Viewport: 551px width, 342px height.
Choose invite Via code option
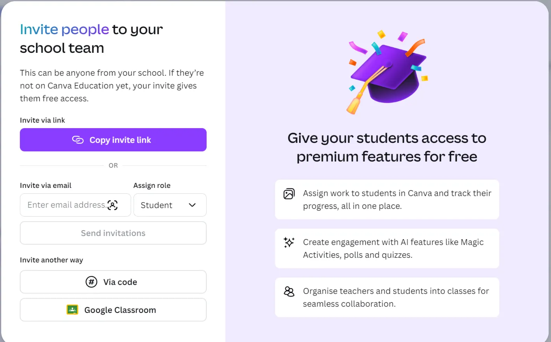click(x=113, y=282)
